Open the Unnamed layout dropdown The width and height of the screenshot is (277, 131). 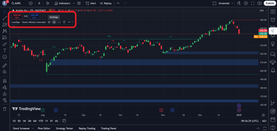[226, 3]
